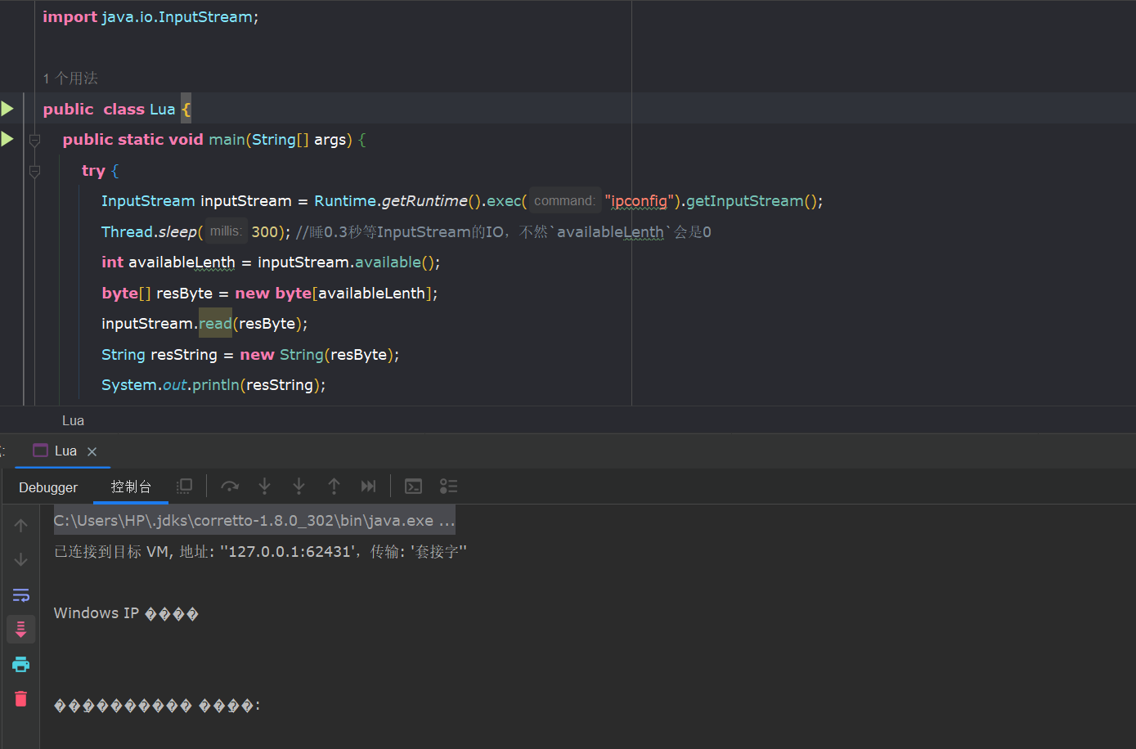
Task: Clear console with the trash icon
Action: click(x=21, y=699)
